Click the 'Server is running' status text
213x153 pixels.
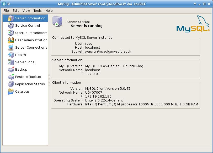(x=87, y=26)
